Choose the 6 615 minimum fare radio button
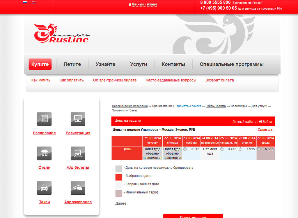Image resolution: width=298 pixels, height=218 pixels. 259,149
